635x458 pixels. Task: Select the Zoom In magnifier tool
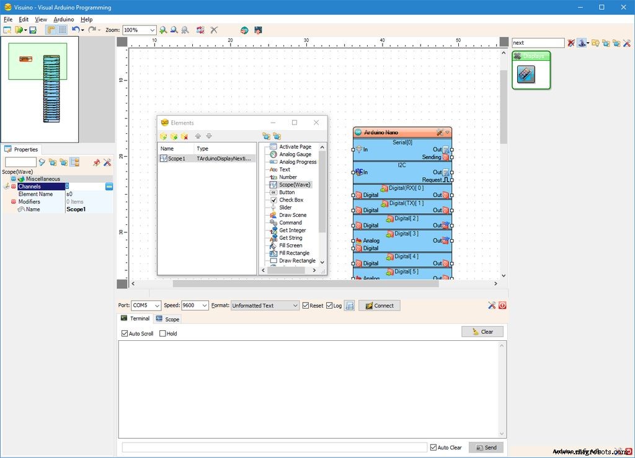[163, 29]
